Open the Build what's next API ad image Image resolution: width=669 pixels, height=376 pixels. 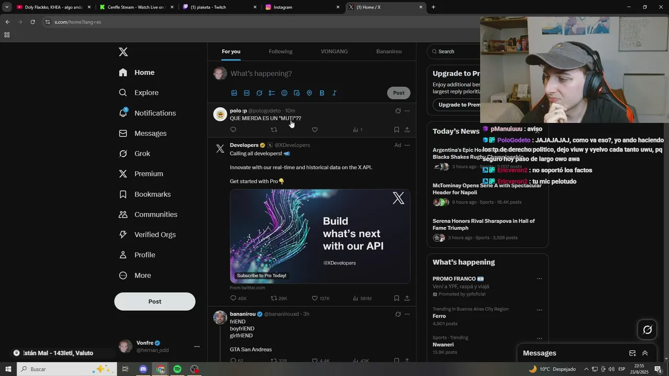click(320, 236)
